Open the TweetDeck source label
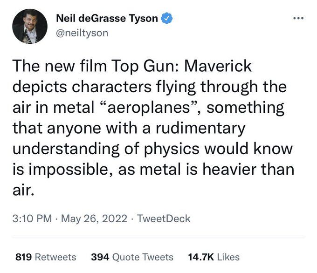 click(x=164, y=218)
